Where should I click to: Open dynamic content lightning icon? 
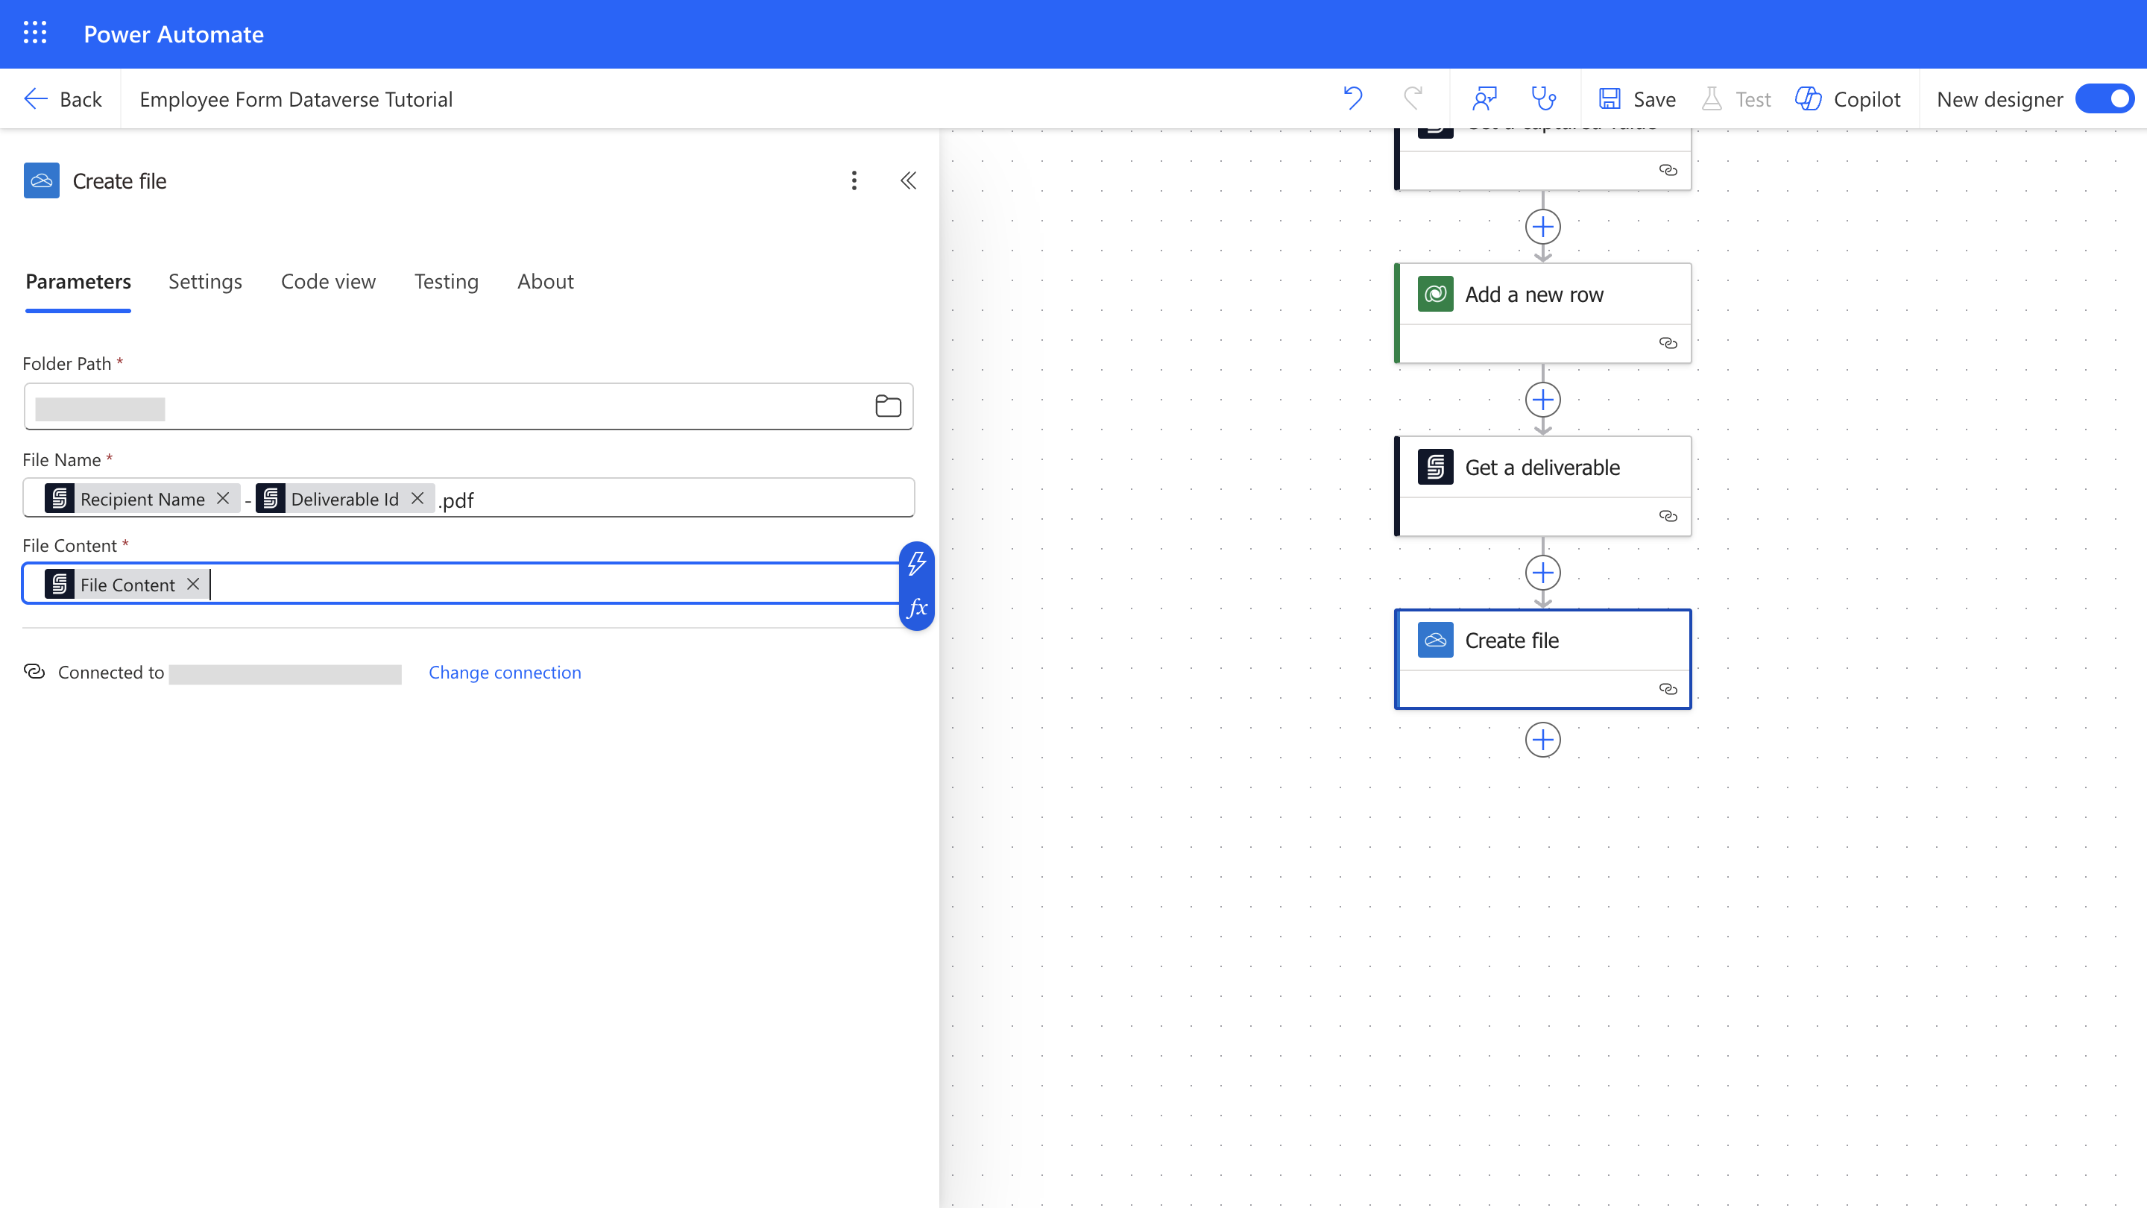click(917, 564)
